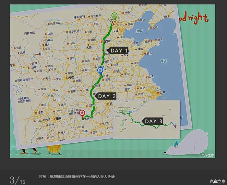Click the 石家庄 city label
This screenshot has height=185, width=227.
pyautogui.click(x=107, y=41)
